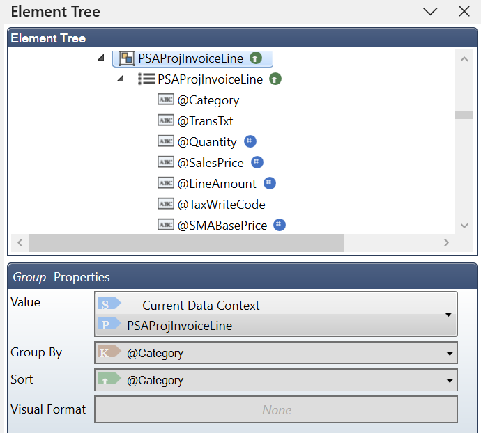Click the ABC field icon beside @TaxWriteCode
The height and width of the screenshot is (433, 481).
[x=166, y=205]
